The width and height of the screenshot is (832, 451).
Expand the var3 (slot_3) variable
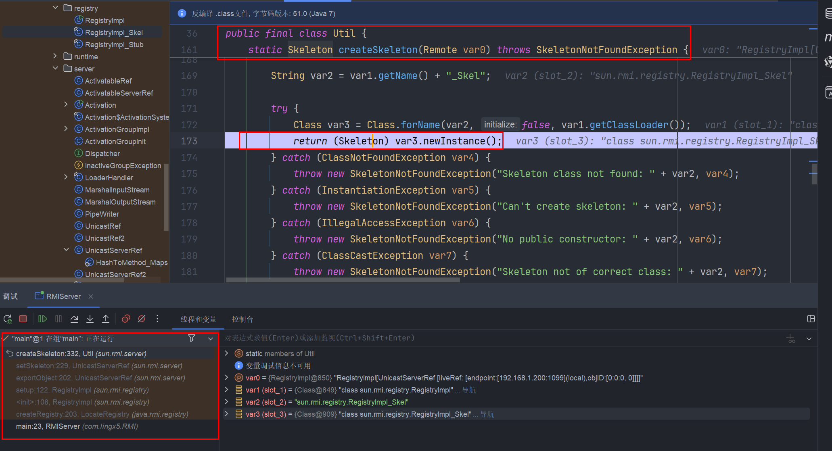227,414
